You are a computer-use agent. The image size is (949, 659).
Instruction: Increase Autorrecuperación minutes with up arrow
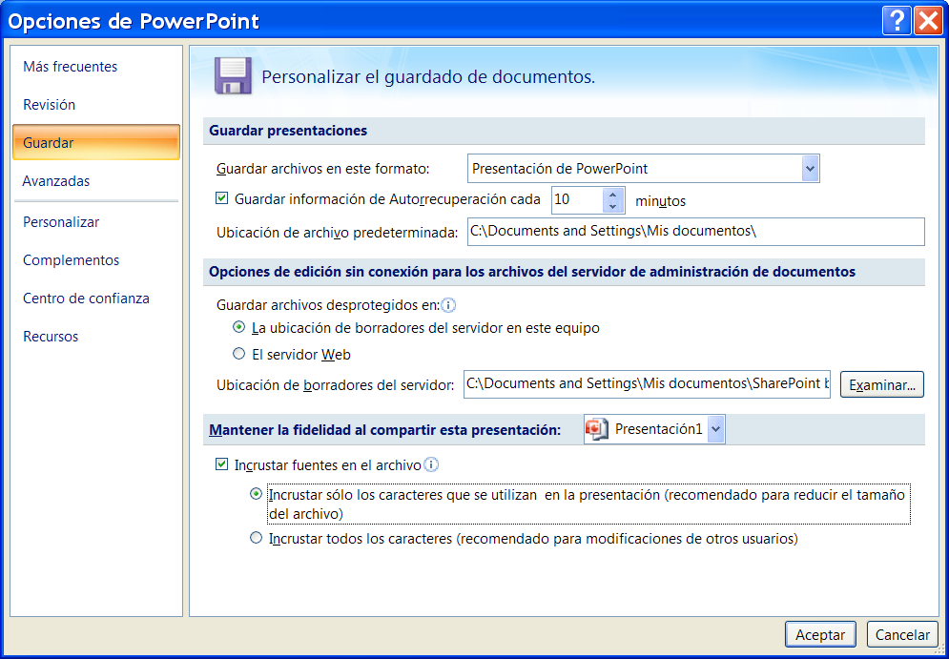[613, 195]
